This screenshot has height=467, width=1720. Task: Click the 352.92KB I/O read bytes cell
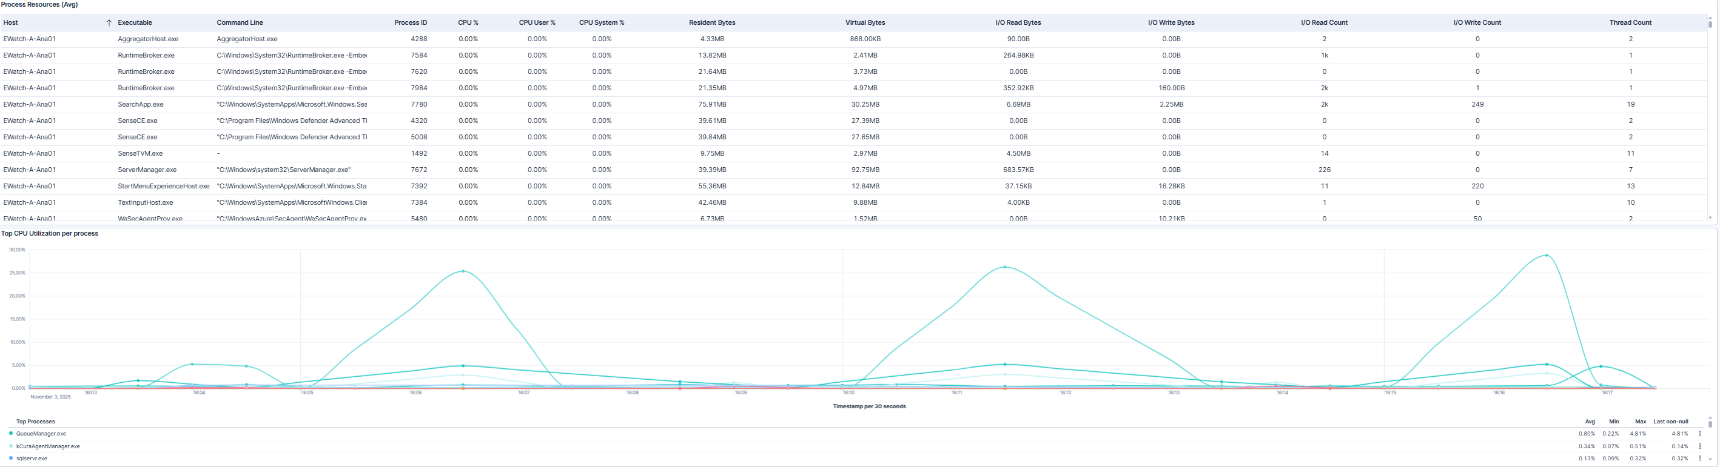(x=1018, y=88)
